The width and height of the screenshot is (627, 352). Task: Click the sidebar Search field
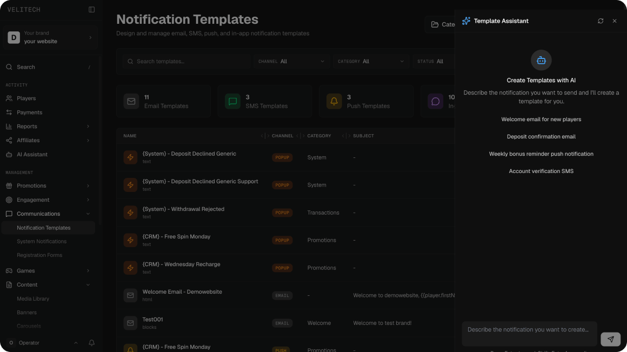click(x=48, y=67)
